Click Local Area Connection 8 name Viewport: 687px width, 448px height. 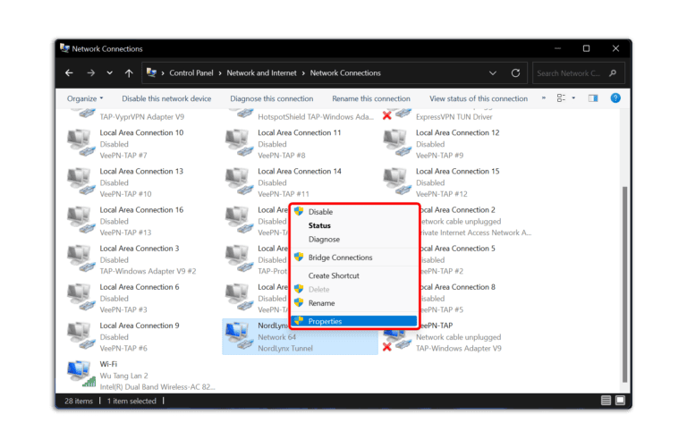coord(458,287)
